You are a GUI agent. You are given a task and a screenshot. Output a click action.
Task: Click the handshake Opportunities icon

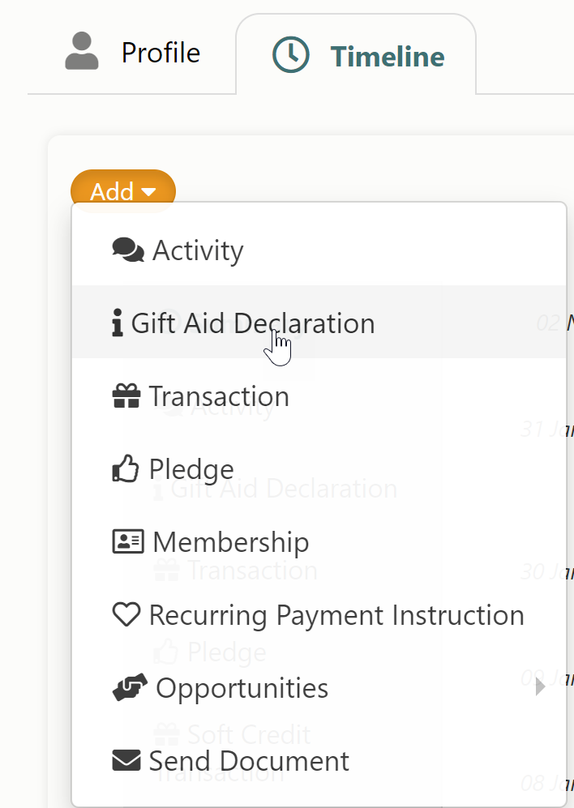pyautogui.click(x=130, y=687)
